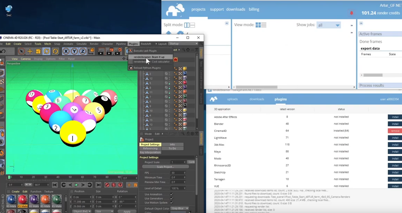Viewport: 402px width, 213px height.
Task: Select renderbeamer: Cost calculator
Action: click(x=151, y=62)
